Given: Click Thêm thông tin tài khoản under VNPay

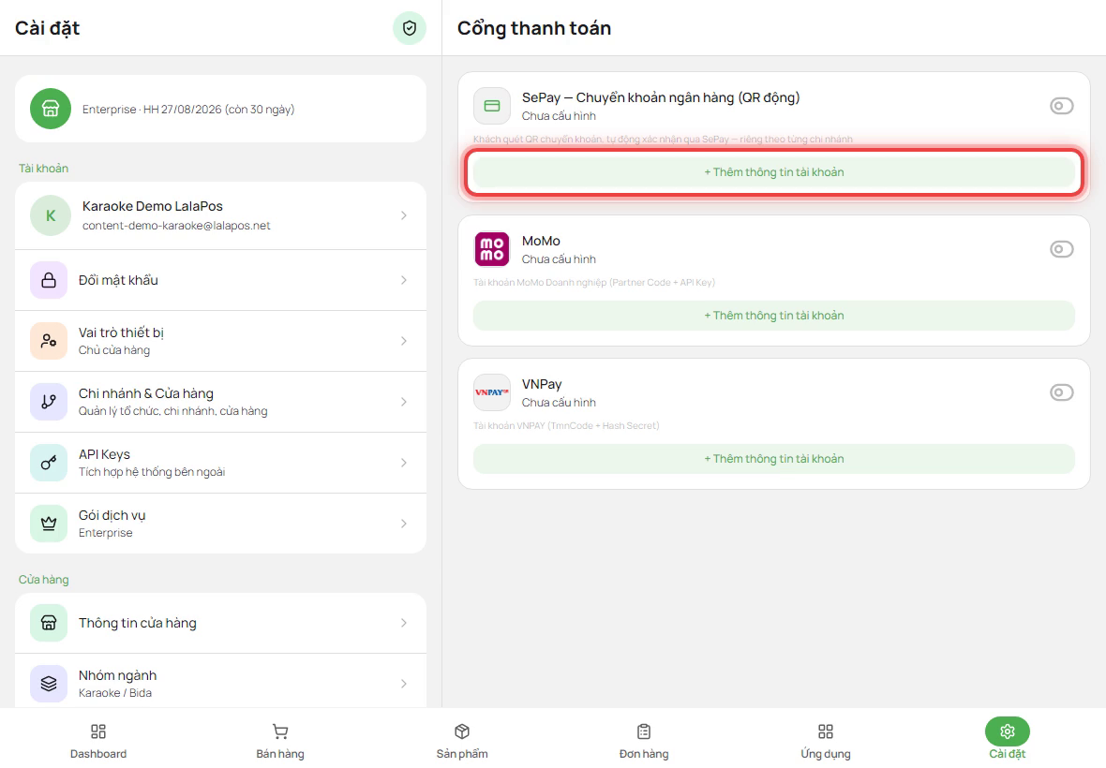Looking at the screenshot, I should click(x=774, y=459).
